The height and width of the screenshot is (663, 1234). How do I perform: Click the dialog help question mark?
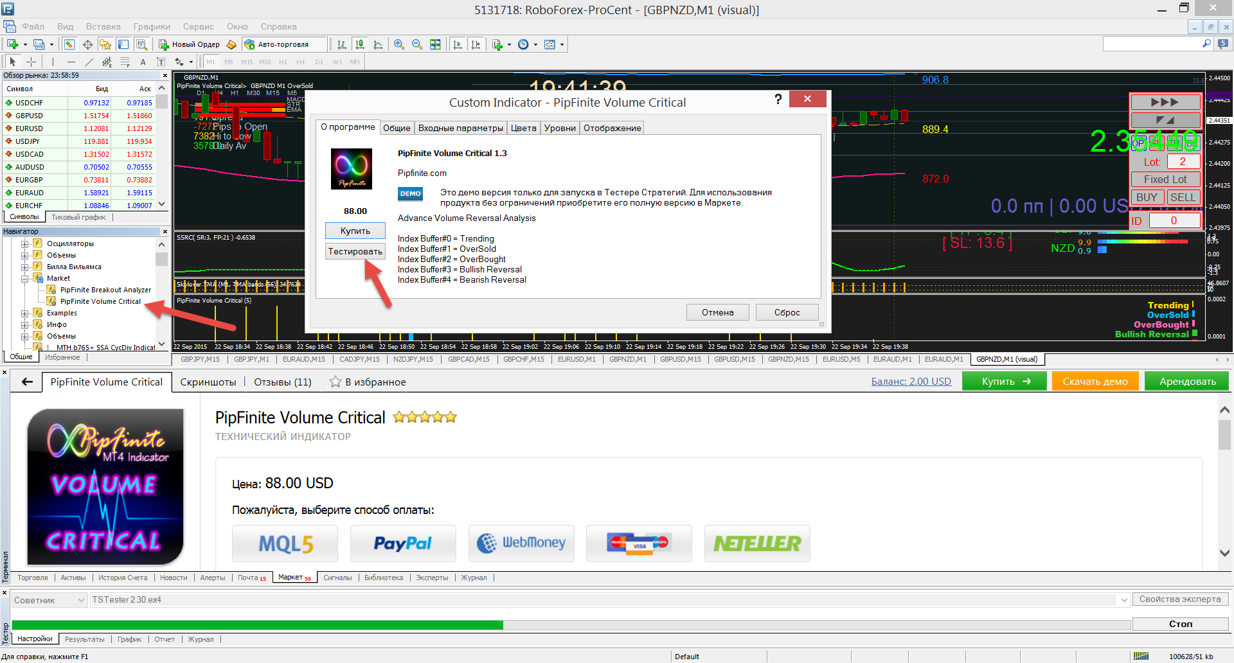(x=778, y=99)
